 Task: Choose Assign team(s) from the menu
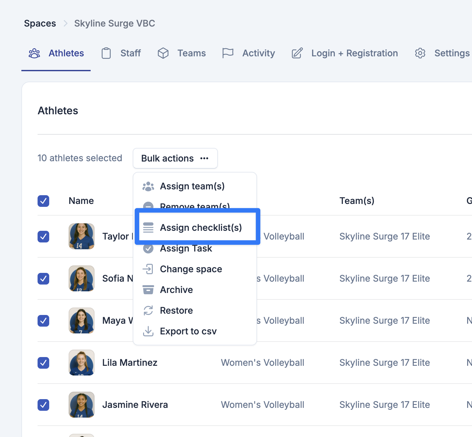(195, 186)
